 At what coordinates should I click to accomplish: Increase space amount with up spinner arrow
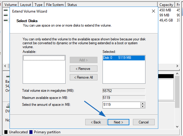(142, 103)
